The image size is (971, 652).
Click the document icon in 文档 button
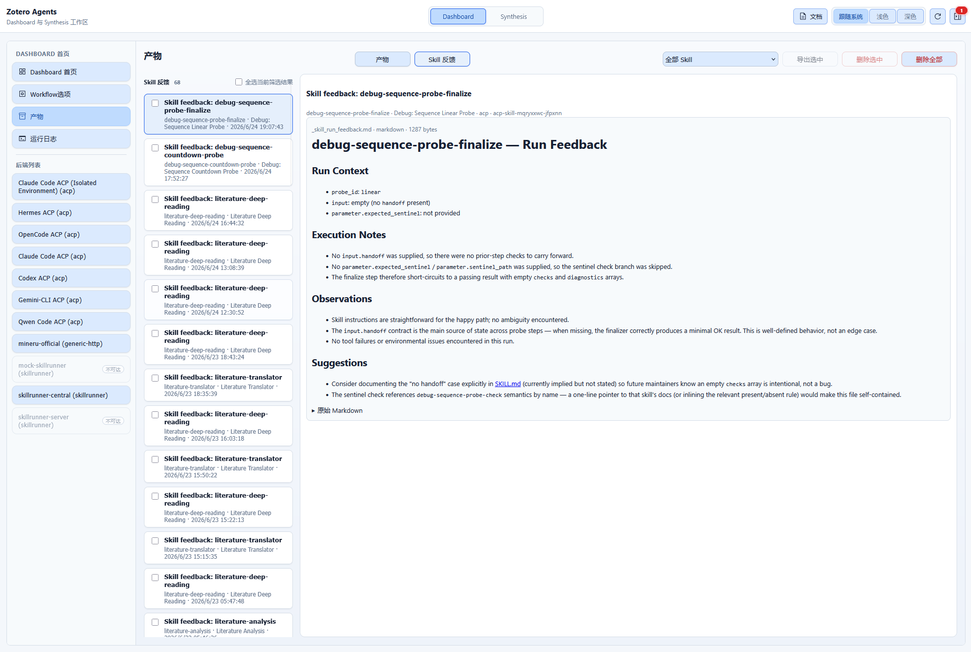(x=803, y=16)
